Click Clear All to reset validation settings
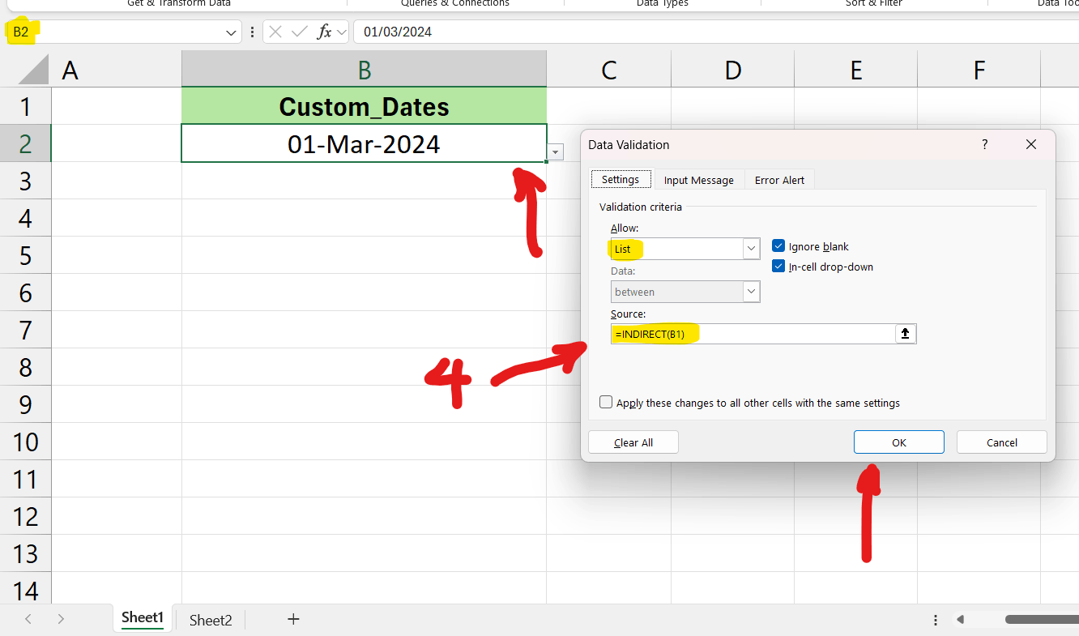1079x636 pixels. pos(633,442)
